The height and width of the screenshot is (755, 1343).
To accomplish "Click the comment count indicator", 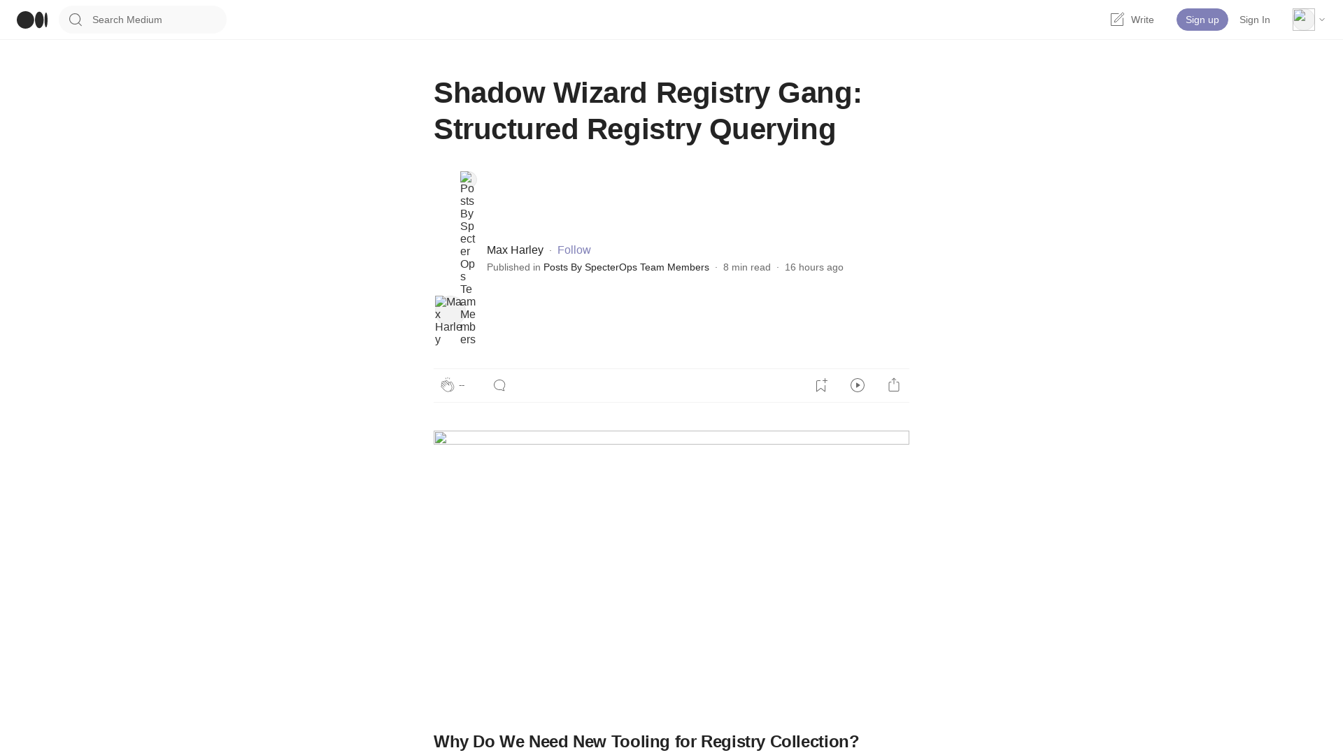I will click(499, 385).
